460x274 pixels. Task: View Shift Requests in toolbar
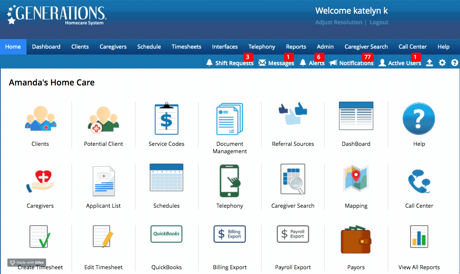tap(230, 63)
